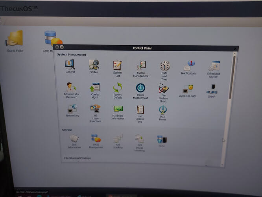Open RAID Management in Storage section
262x197 pixels.
96,138
